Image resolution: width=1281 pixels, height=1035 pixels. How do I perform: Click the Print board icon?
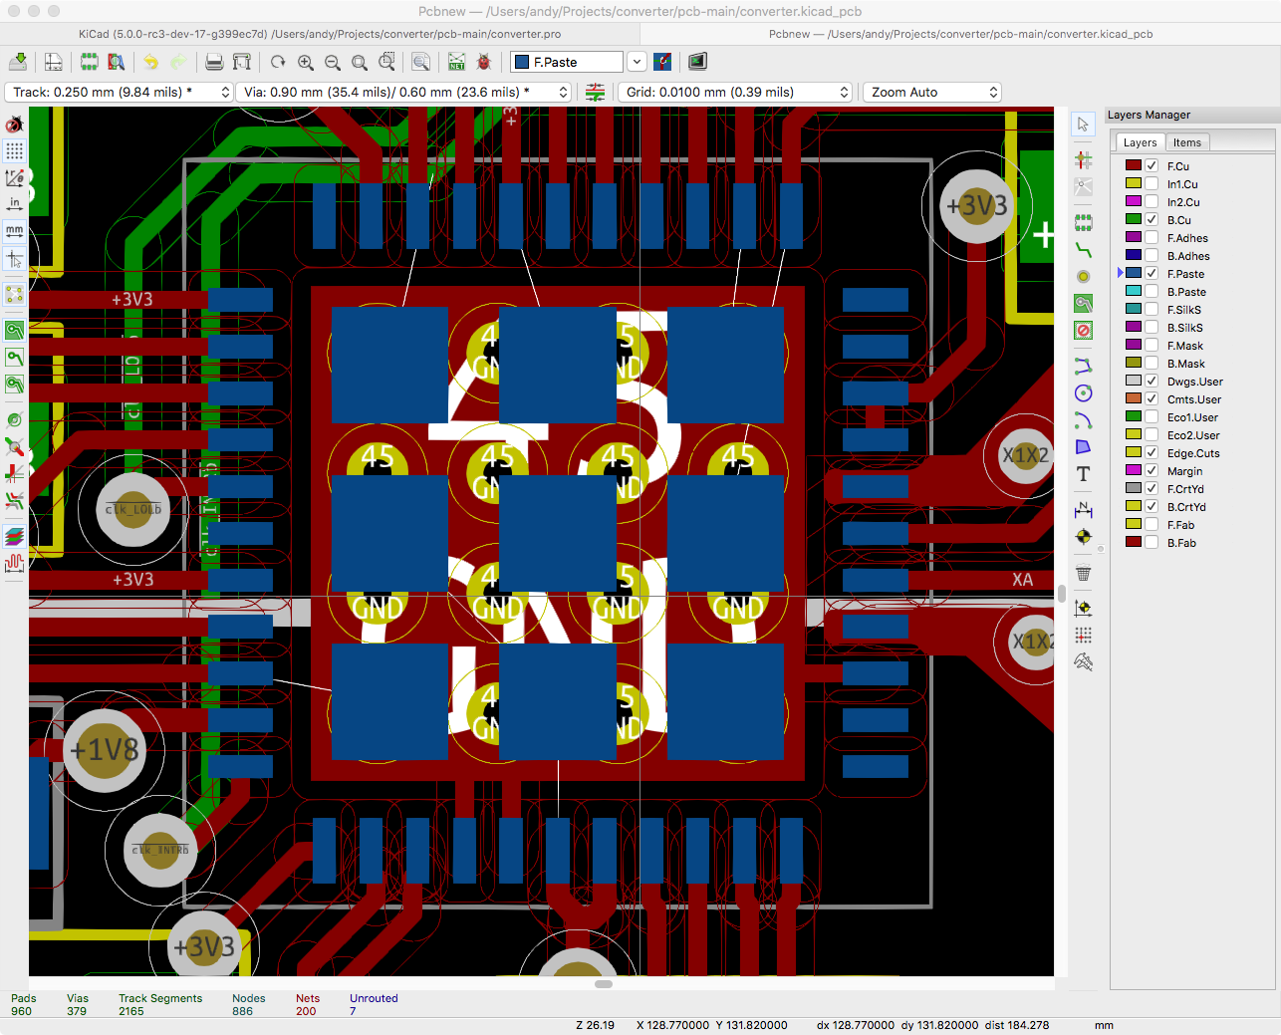click(x=214, y=62)
